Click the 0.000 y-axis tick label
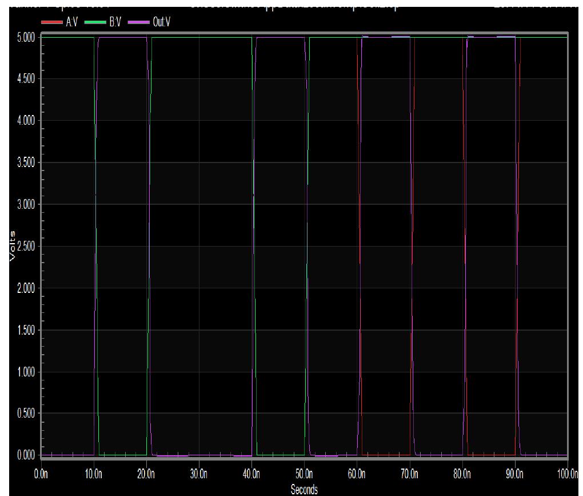This screenshot has width=583, height=496. tap(26, 455)
